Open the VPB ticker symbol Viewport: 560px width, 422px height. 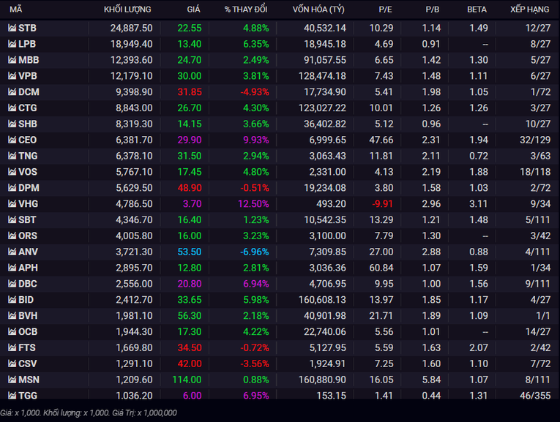pos(28,76)
